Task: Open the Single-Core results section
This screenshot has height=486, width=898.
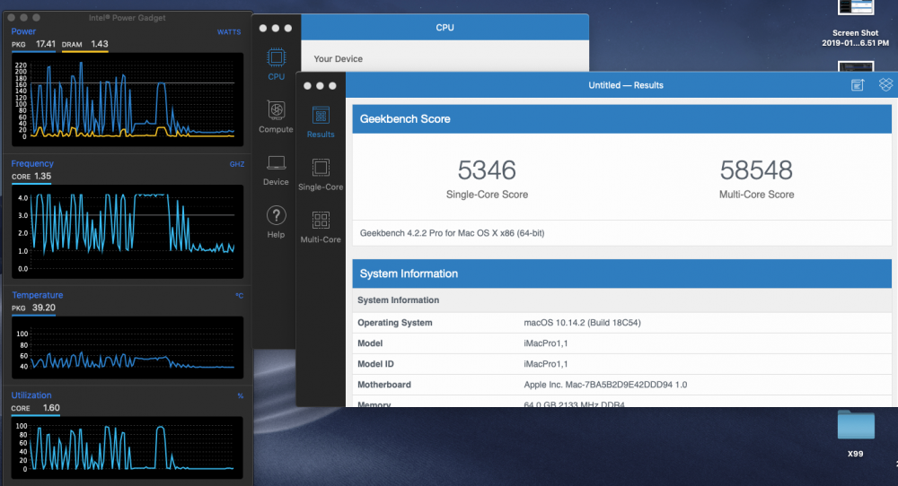Action: coord(321,174)
